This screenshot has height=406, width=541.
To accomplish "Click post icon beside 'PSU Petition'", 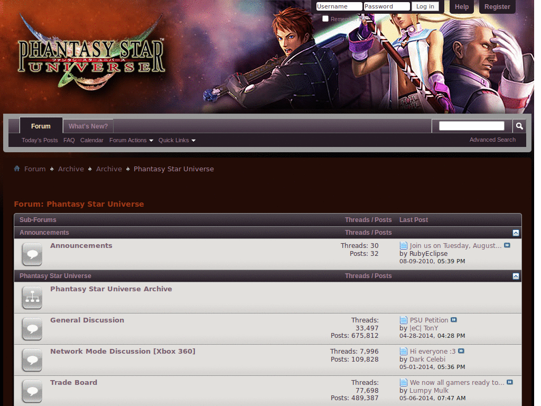I will click(403, 320).
